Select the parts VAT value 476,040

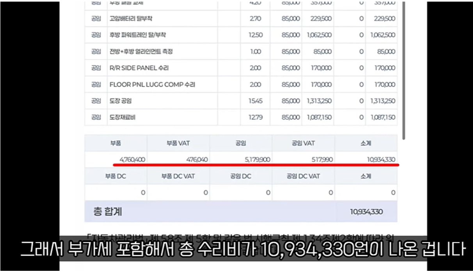tap(197, 160)
